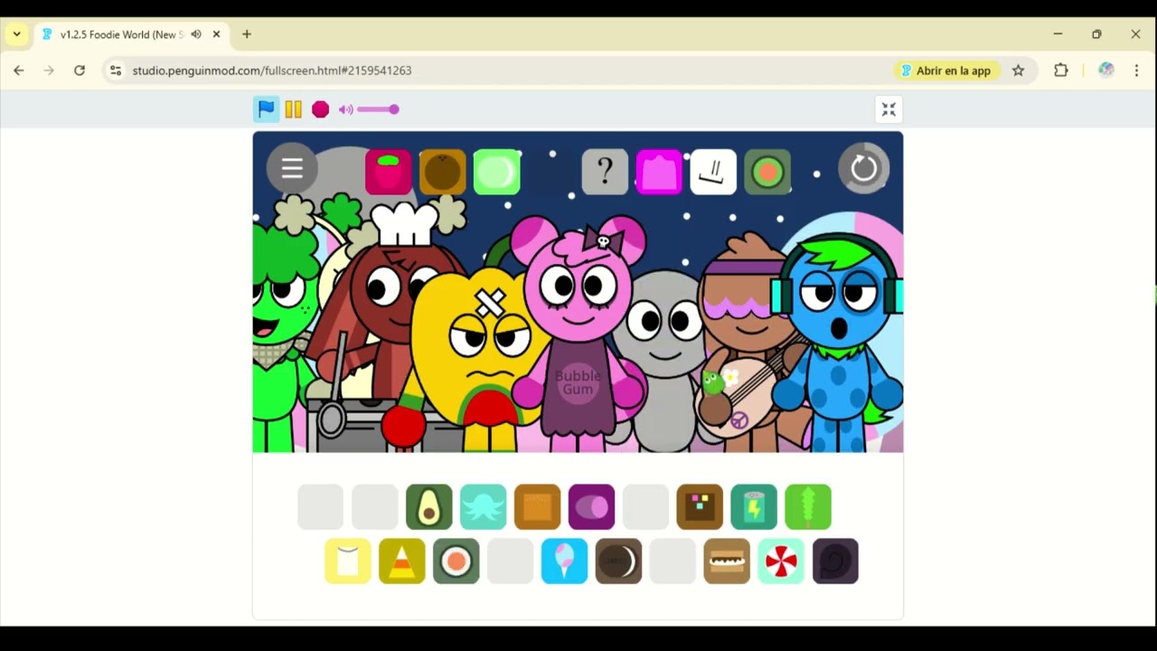Mute sound via the pink speaker icon
1157x651 pixels.
[x=346, y=109]
